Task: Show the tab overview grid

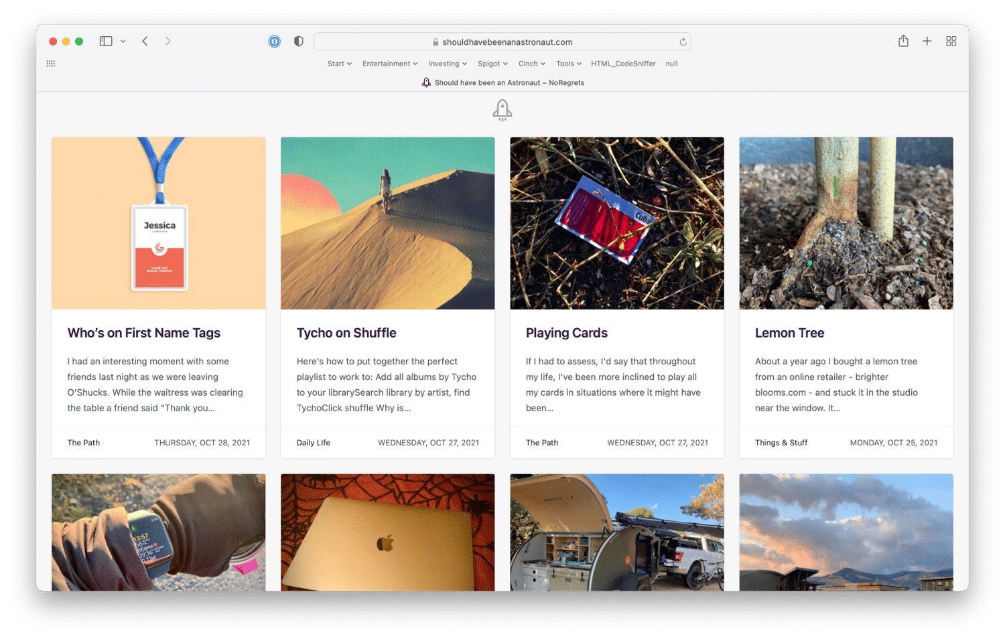Action: pyautogui.click(x=951, y=42)
